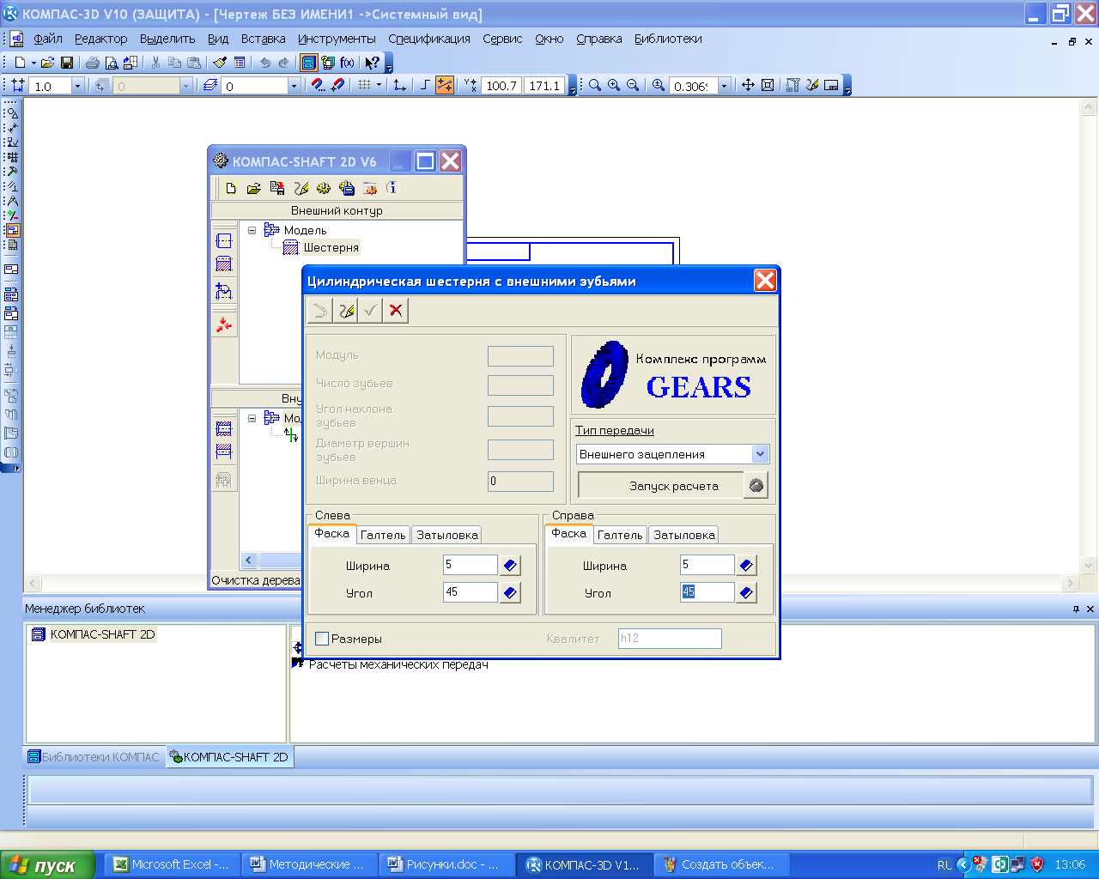This screenshot has height=879, width=1099.
Task: Click the horizontal scrollbar left arrow in SHAFT tree
Action: [x=249, y=561]
